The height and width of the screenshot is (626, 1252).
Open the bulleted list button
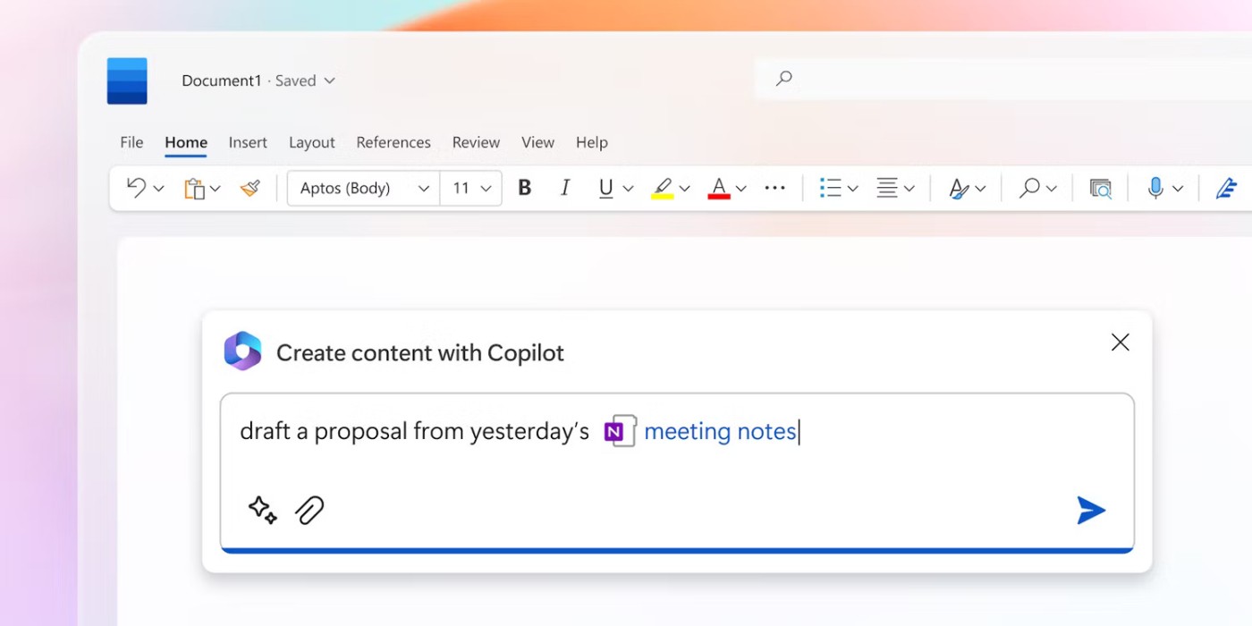point(830,188)
